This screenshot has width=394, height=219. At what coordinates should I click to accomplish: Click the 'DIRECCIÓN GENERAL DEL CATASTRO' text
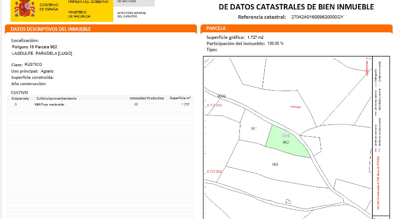[132, 14]
